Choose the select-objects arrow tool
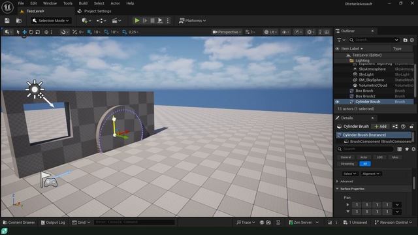This screenshot has height=235, width=418. click(x=18, y=32)
